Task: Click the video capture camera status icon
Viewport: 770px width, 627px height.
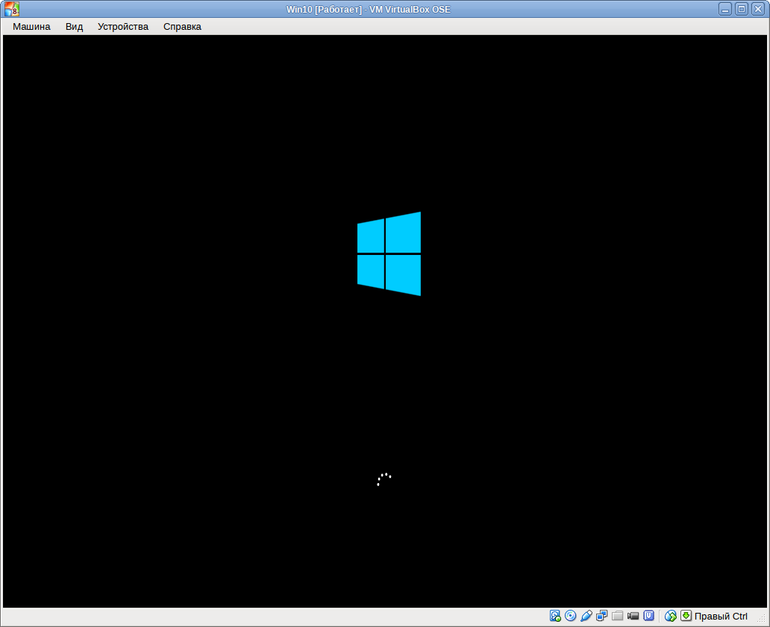Action: pyautogui.click(x=633, y=616)
